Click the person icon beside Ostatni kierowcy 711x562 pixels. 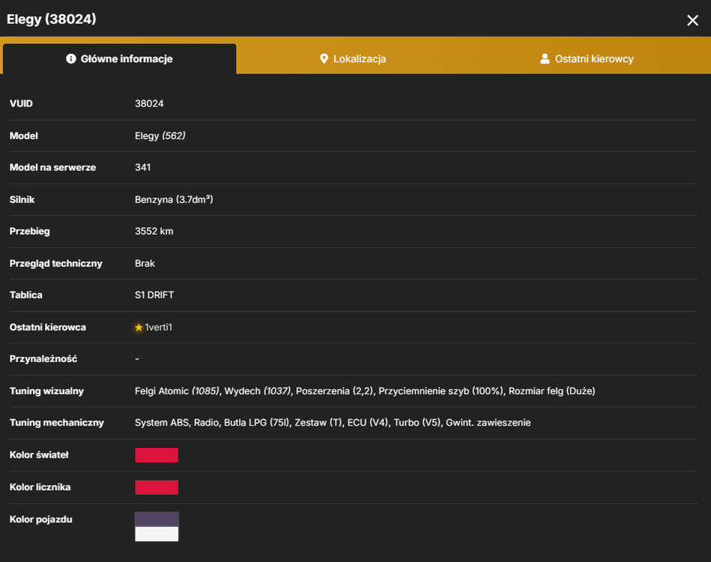pyautogui.click(x=545, y=58)
